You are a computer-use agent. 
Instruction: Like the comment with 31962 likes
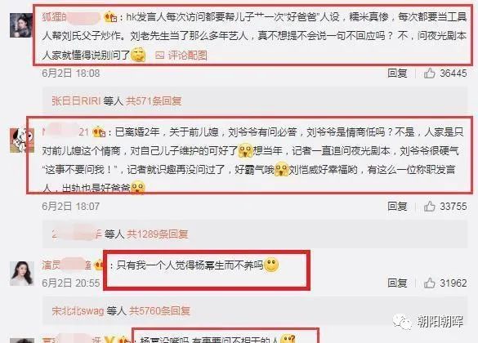[429, 283]
